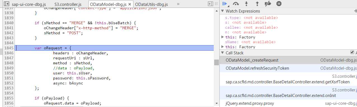Switch to the ODataUtils-dbg.js tab
The height and width of the screenshot is (107, 357).
click(x=151, y=4)
